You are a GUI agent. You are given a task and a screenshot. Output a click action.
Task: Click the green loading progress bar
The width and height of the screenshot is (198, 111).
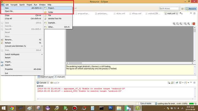point(191,104)
